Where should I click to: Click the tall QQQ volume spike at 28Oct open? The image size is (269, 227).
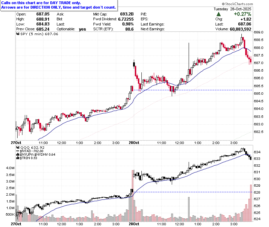(x=133, y=196)
